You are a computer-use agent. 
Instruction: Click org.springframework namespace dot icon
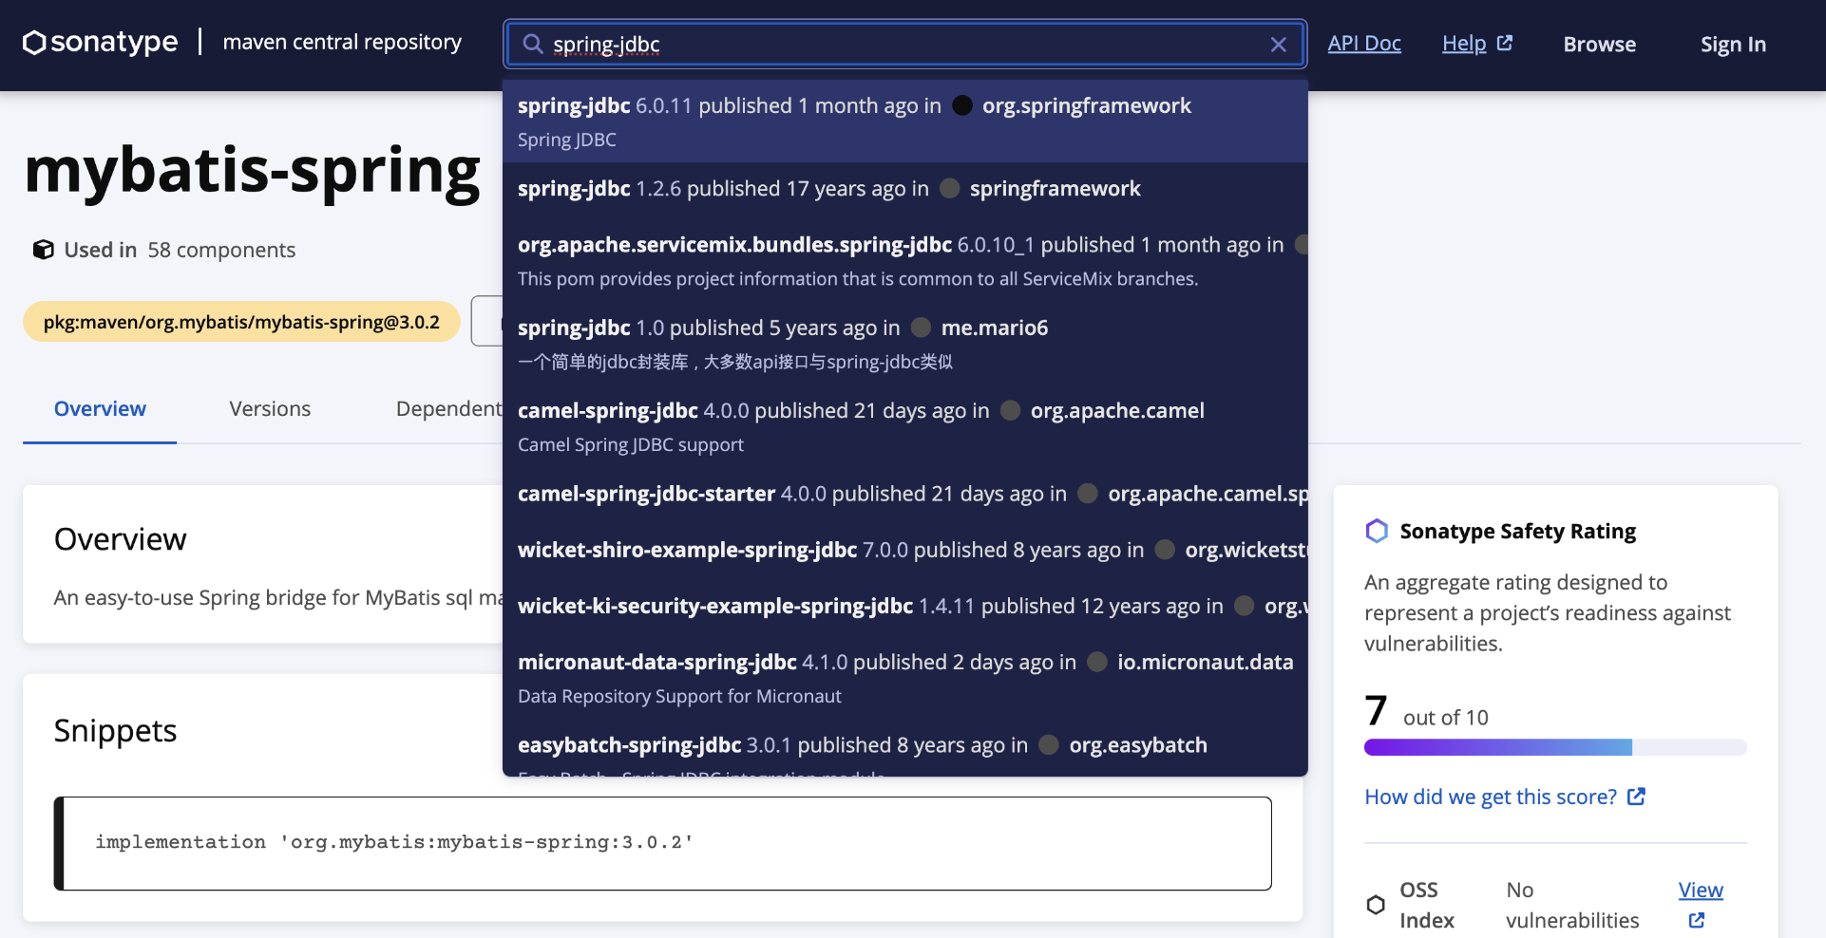pyautogui.click(x=962, y=105)
